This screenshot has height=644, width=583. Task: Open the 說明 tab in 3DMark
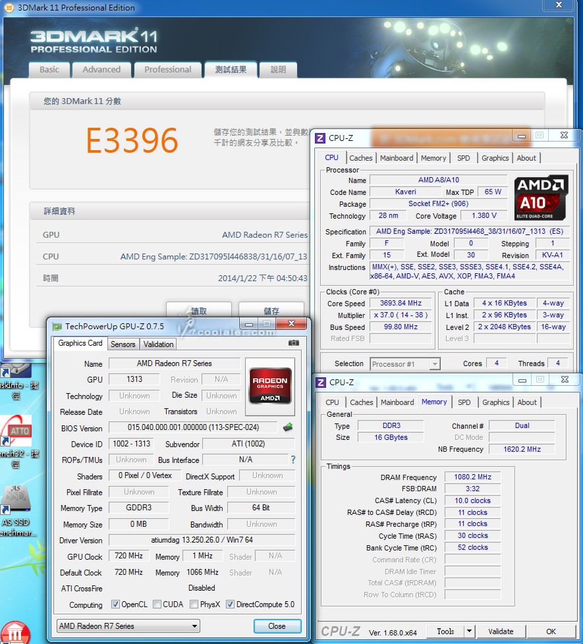point(278,70)
